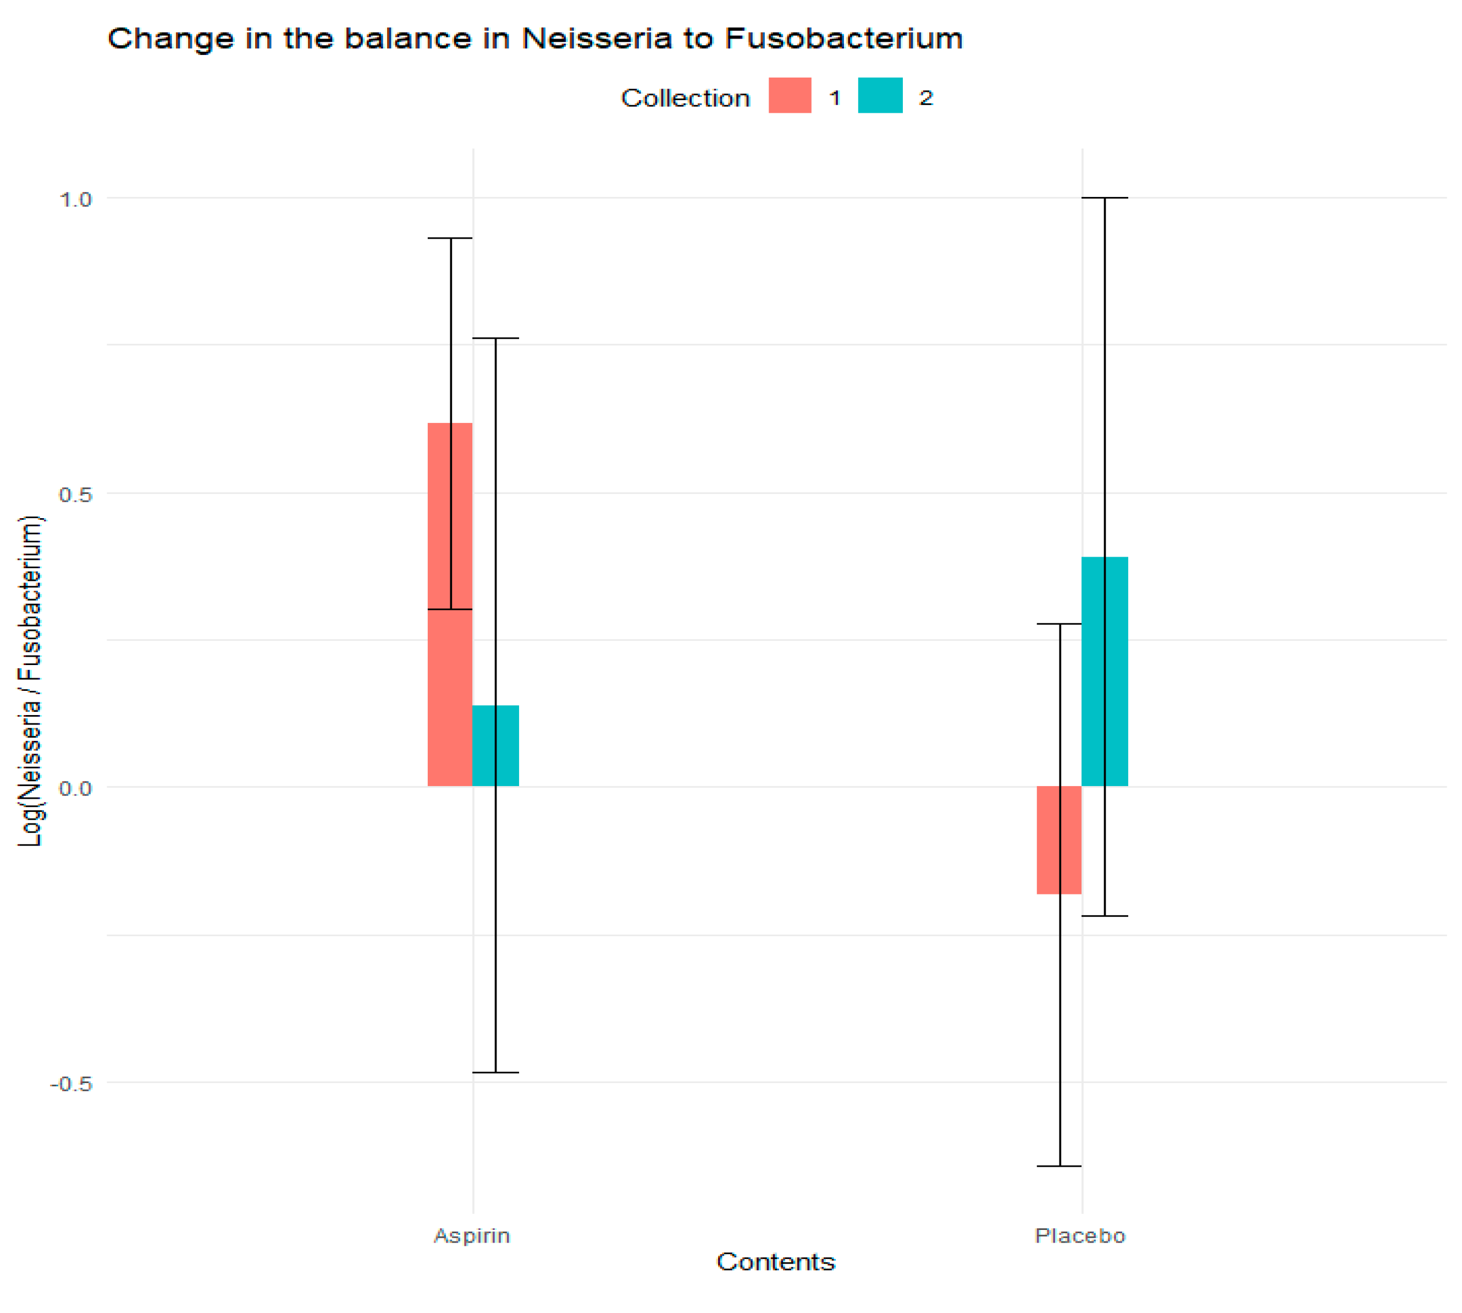
Task: Click the legend label 2 text
Action: pyautogui.click(x=926, y=97)
